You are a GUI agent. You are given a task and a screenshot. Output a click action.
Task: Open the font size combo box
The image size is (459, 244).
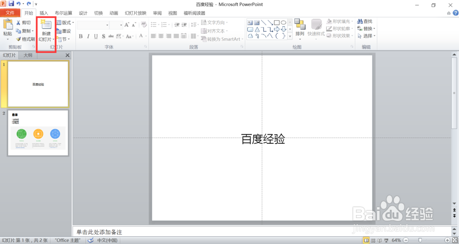[x=116, y=25]
